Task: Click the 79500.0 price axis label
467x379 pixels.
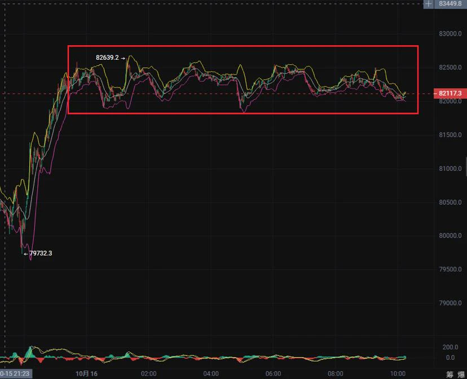Action: click(450, 269)
